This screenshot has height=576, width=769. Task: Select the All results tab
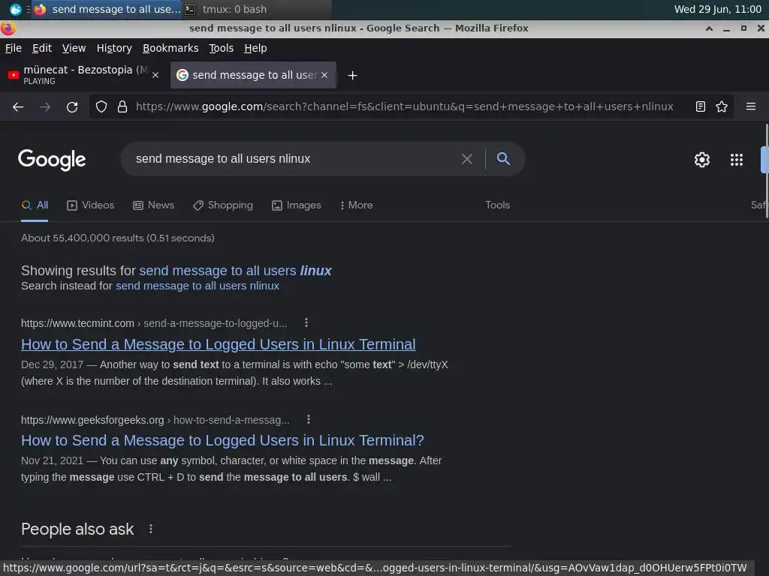tap(35, 205)
